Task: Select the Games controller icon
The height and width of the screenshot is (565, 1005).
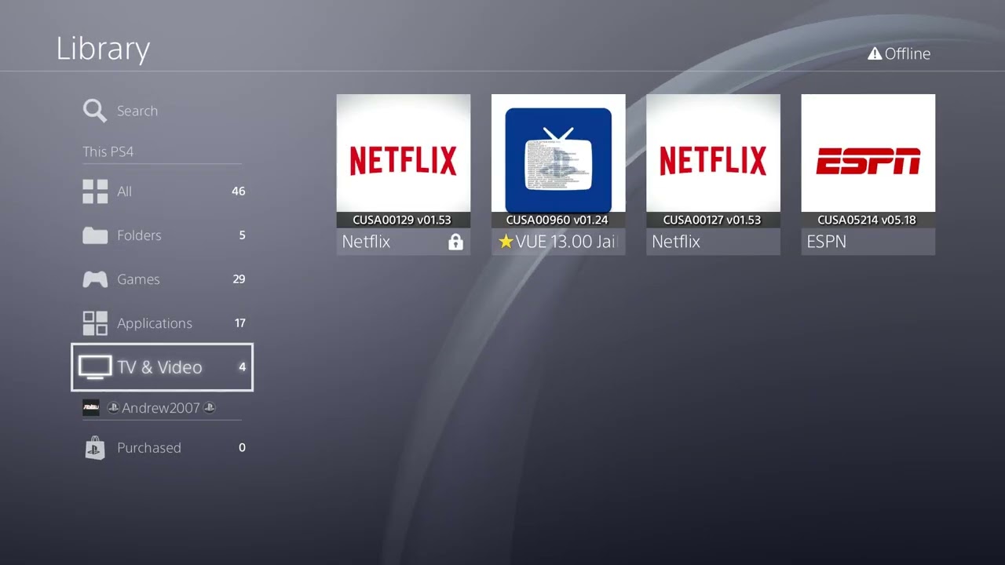Action: pyautogui.click(x=95, y=279)
